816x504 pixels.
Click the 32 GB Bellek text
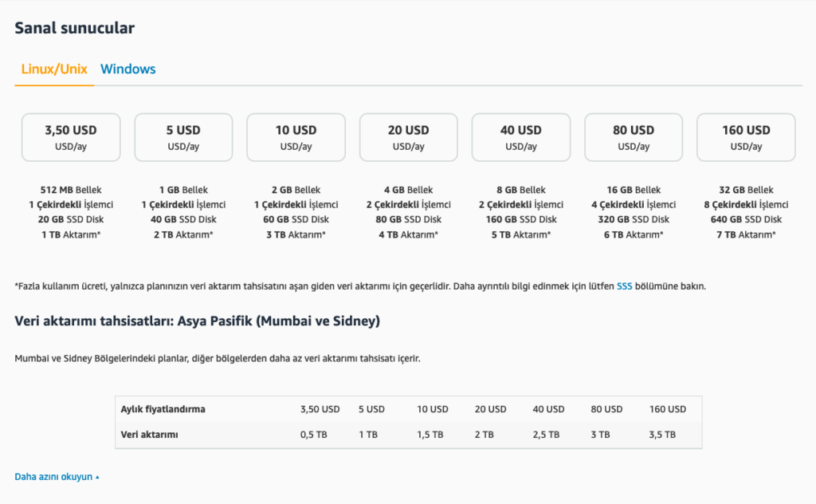tap(746, 190)
